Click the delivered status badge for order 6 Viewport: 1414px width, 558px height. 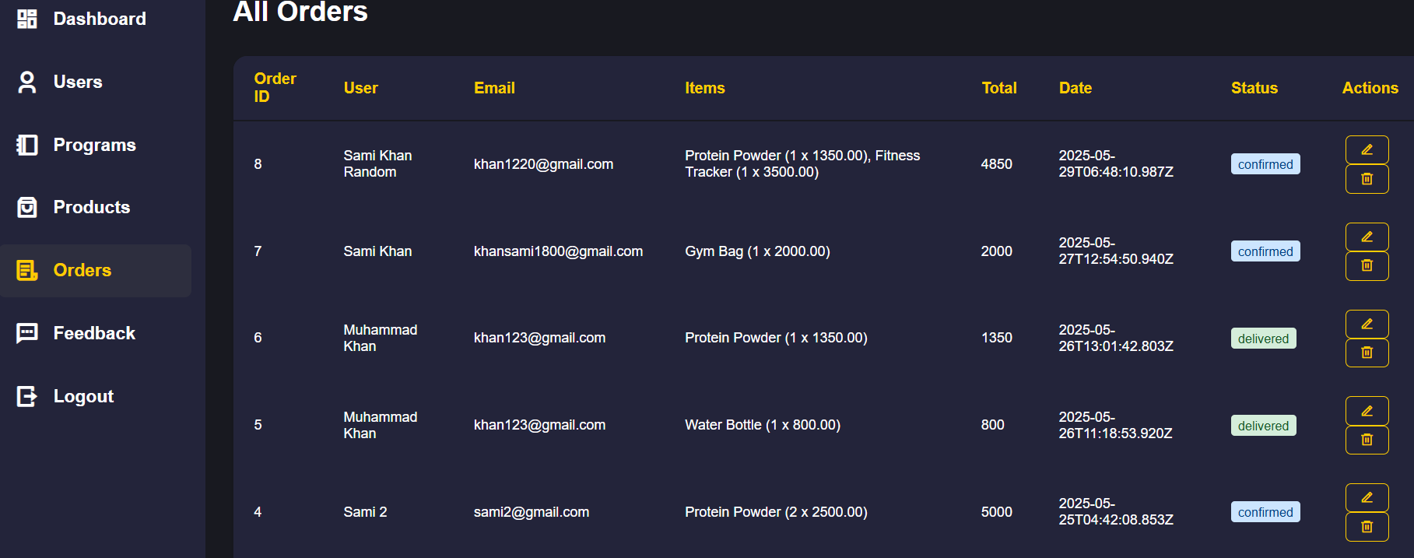(x=1264, y=339)
